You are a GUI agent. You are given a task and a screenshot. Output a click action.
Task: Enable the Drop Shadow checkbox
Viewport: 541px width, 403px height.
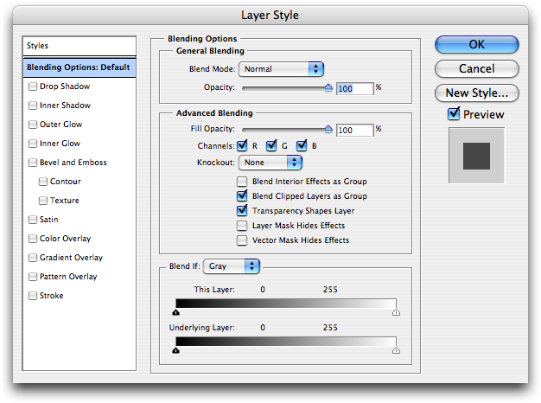tap(33, 86)
